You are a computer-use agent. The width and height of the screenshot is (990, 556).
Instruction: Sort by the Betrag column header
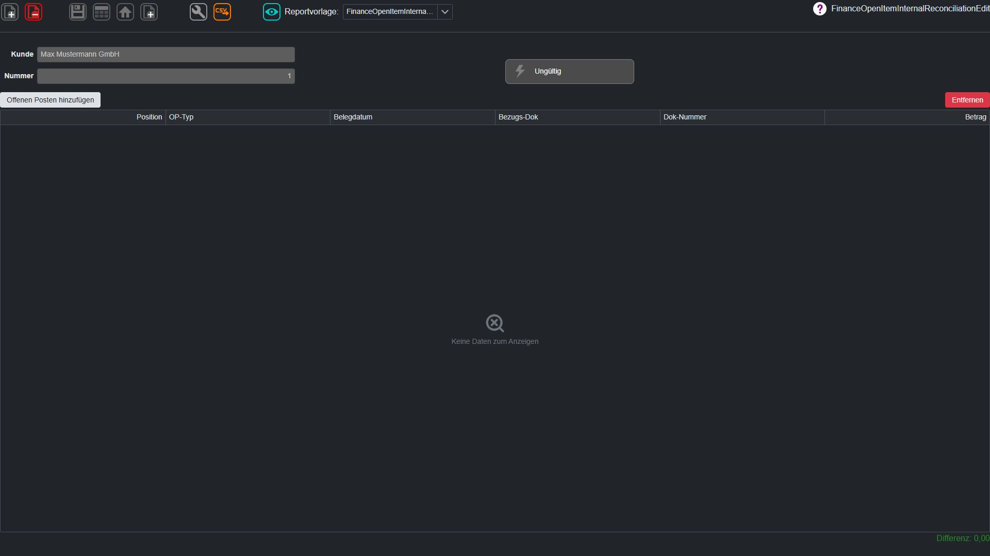907,117
